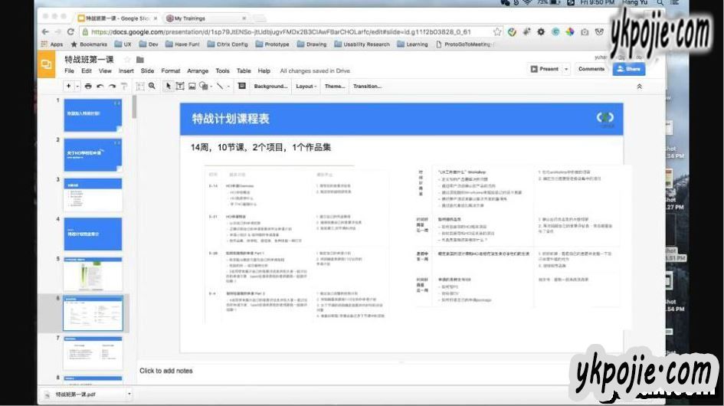The image size is (724, 406).
Task: Click the zoom magnifier icon
Action: (x=152, y=87)
